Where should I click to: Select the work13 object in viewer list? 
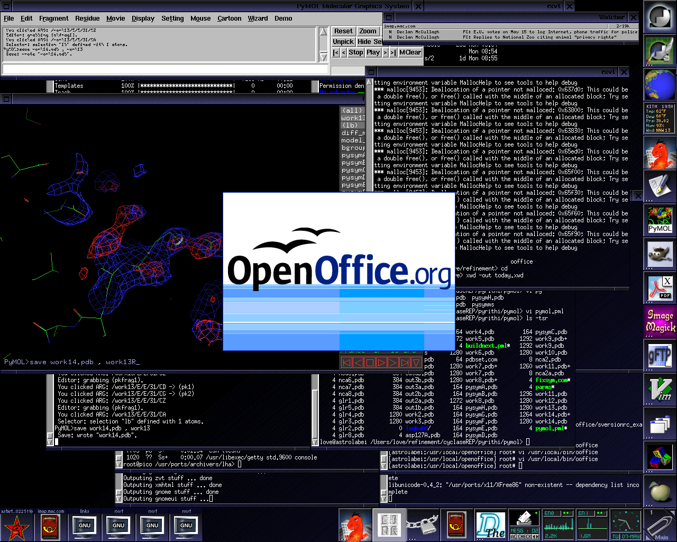(x=352, y=118)
